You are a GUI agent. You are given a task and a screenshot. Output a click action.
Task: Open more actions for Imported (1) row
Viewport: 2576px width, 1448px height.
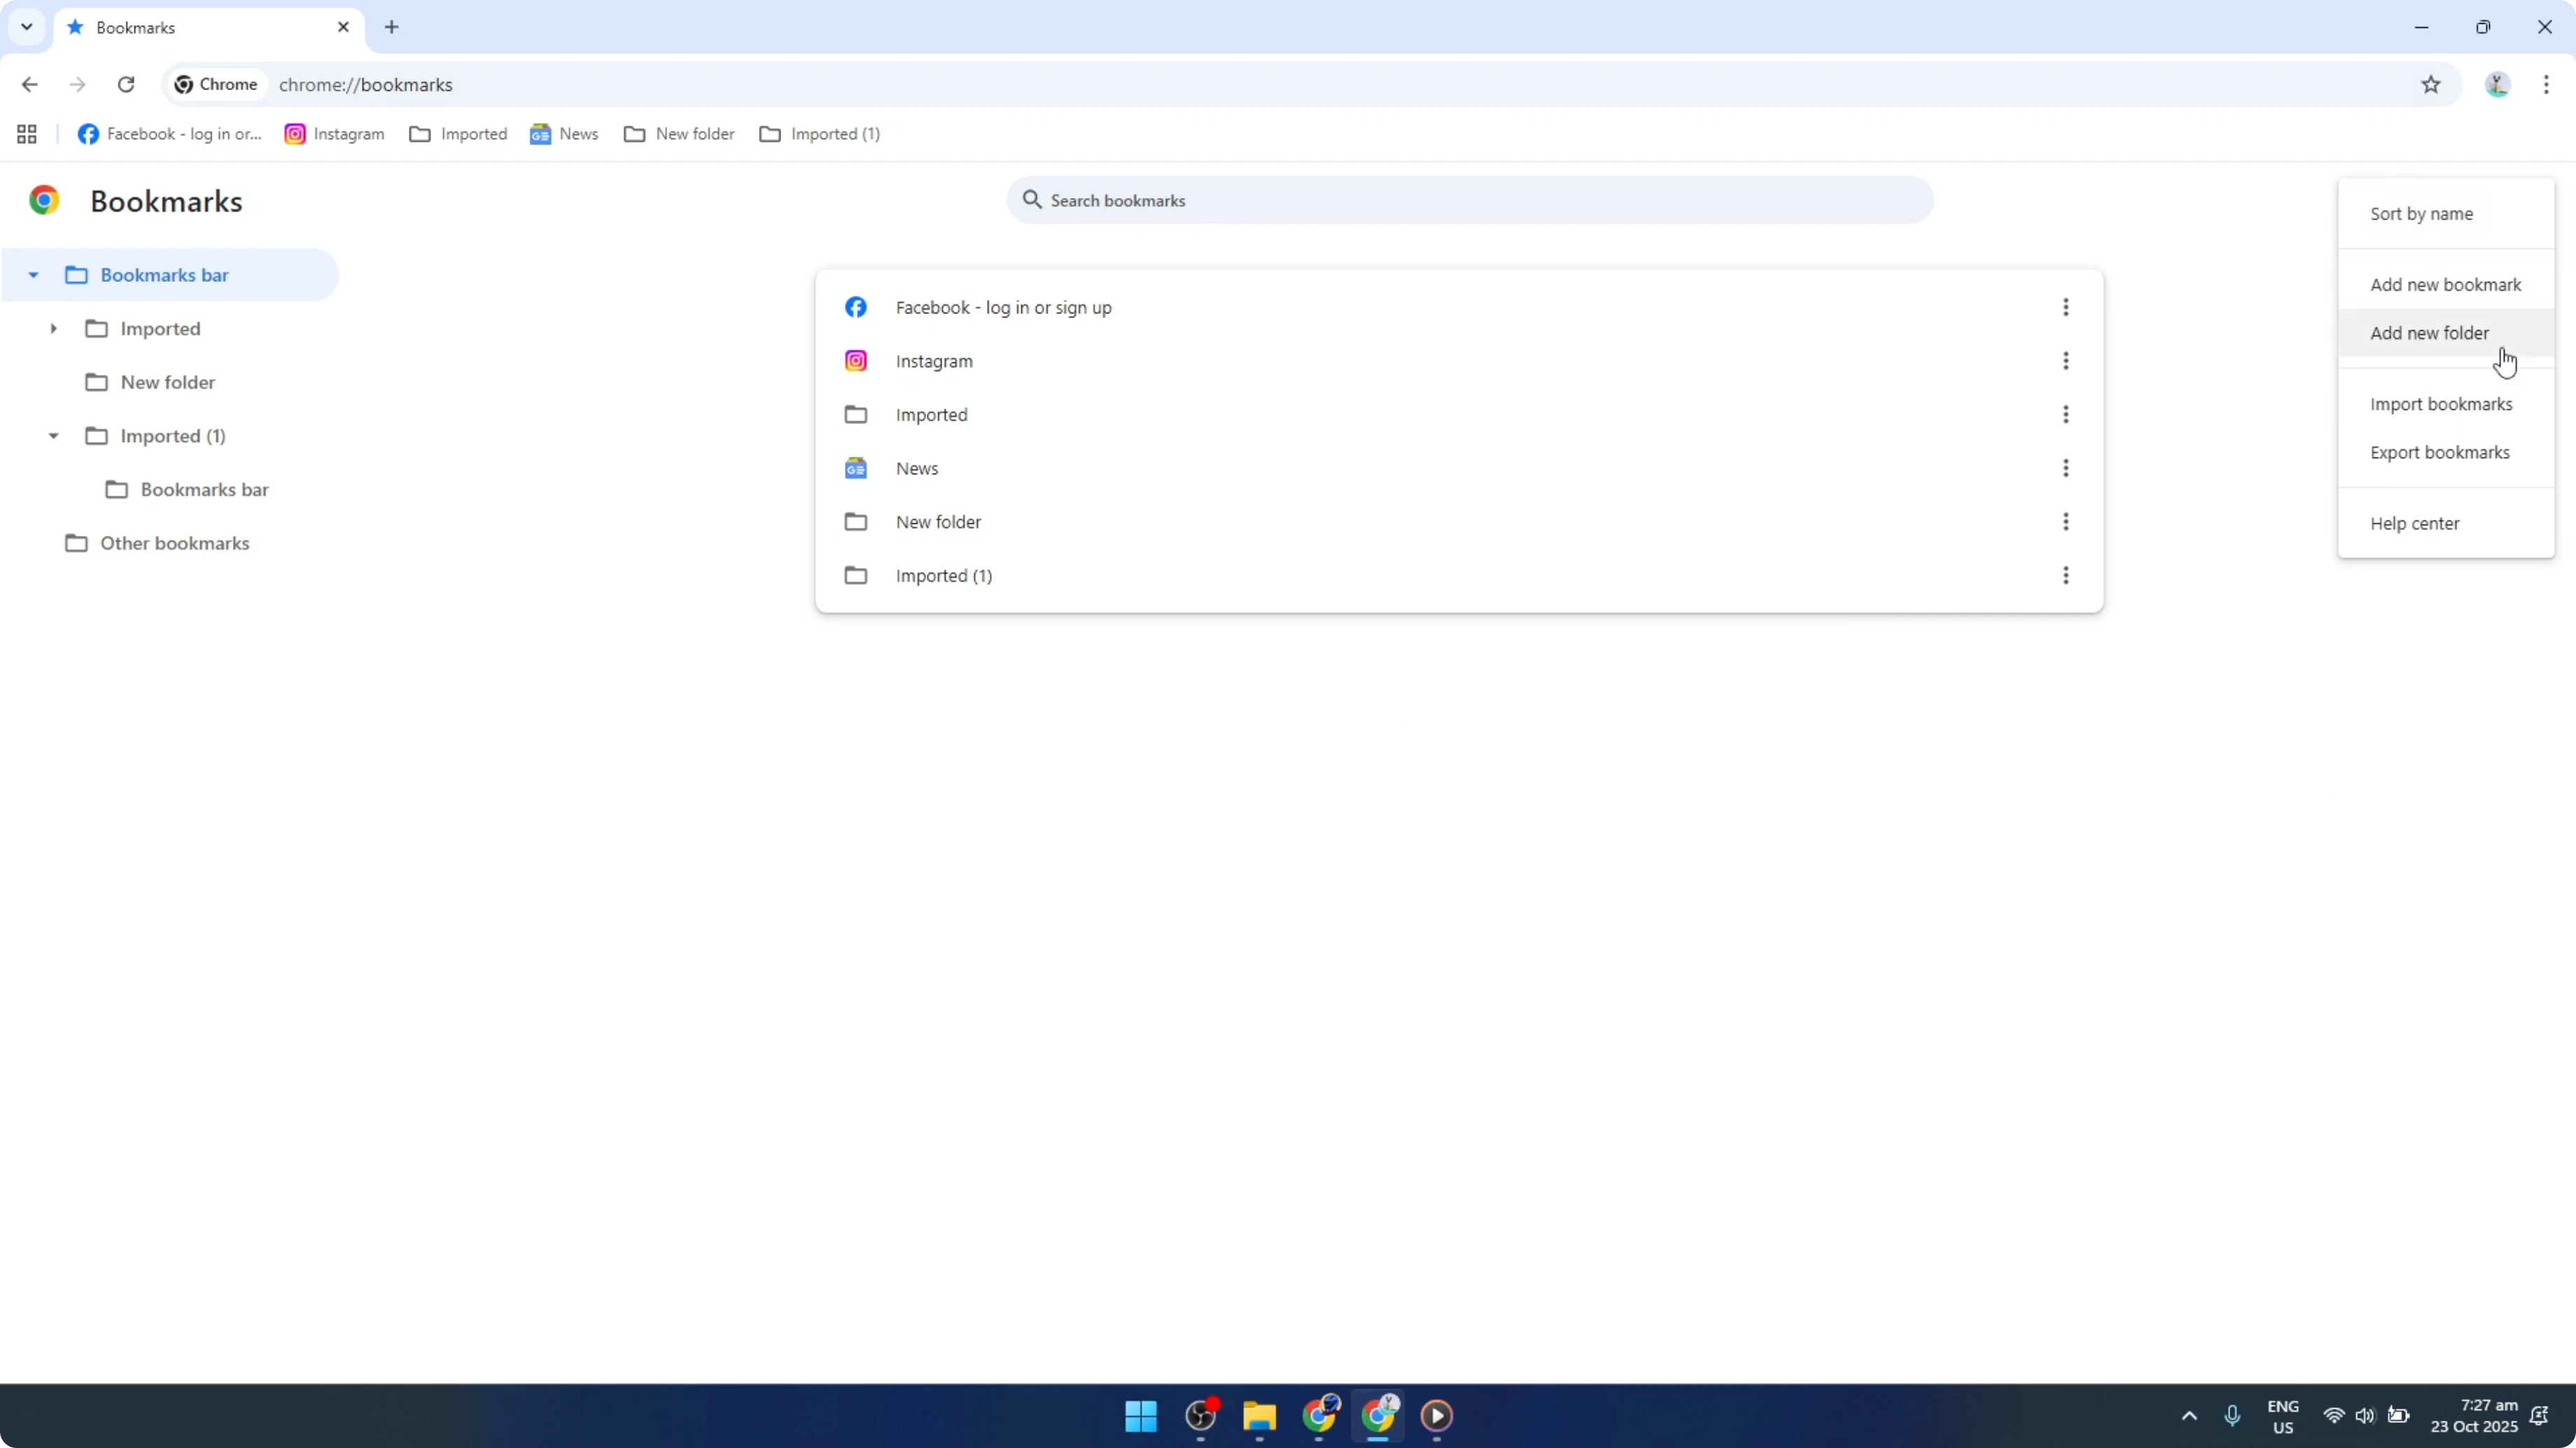tap(2065, 576)
